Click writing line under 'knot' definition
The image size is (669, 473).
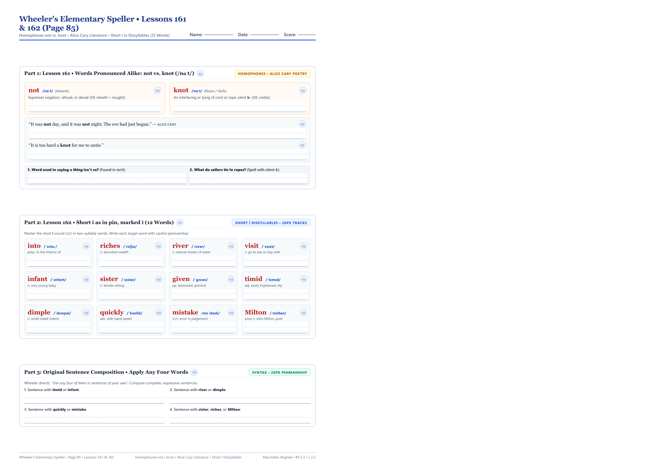click(240, 107)
